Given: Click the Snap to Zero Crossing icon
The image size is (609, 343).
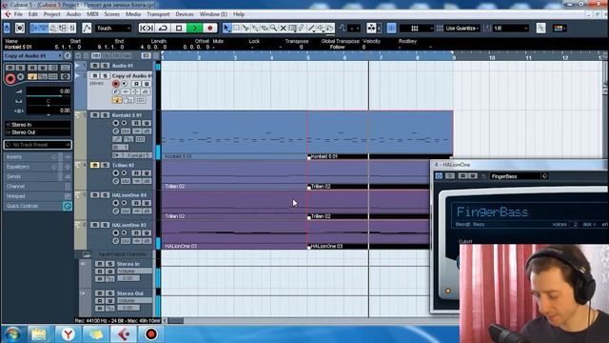Looking at the screenshot, I should (x=540, y=28).
